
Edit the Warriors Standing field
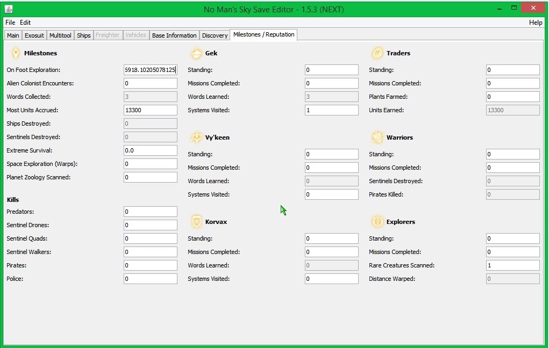[x=513, y=154]
